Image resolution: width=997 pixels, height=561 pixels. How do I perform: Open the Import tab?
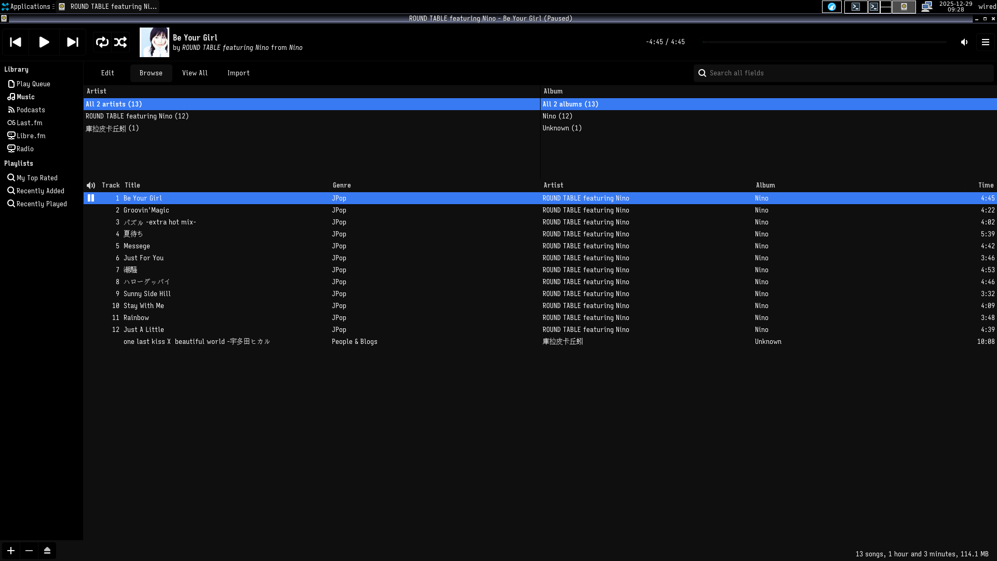coord(238,73)
